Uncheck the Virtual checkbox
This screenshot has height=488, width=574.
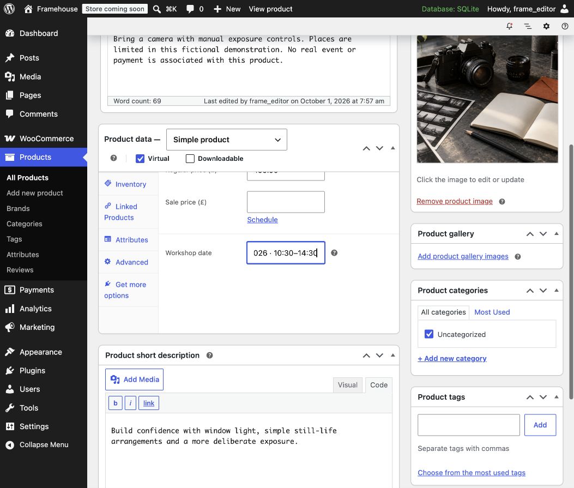point(140,159)
